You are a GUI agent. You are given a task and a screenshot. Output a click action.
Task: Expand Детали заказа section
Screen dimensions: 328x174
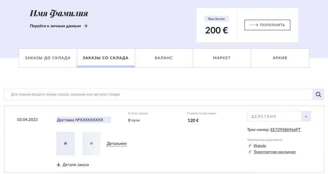pyautogui.click(x=75, y=165)
